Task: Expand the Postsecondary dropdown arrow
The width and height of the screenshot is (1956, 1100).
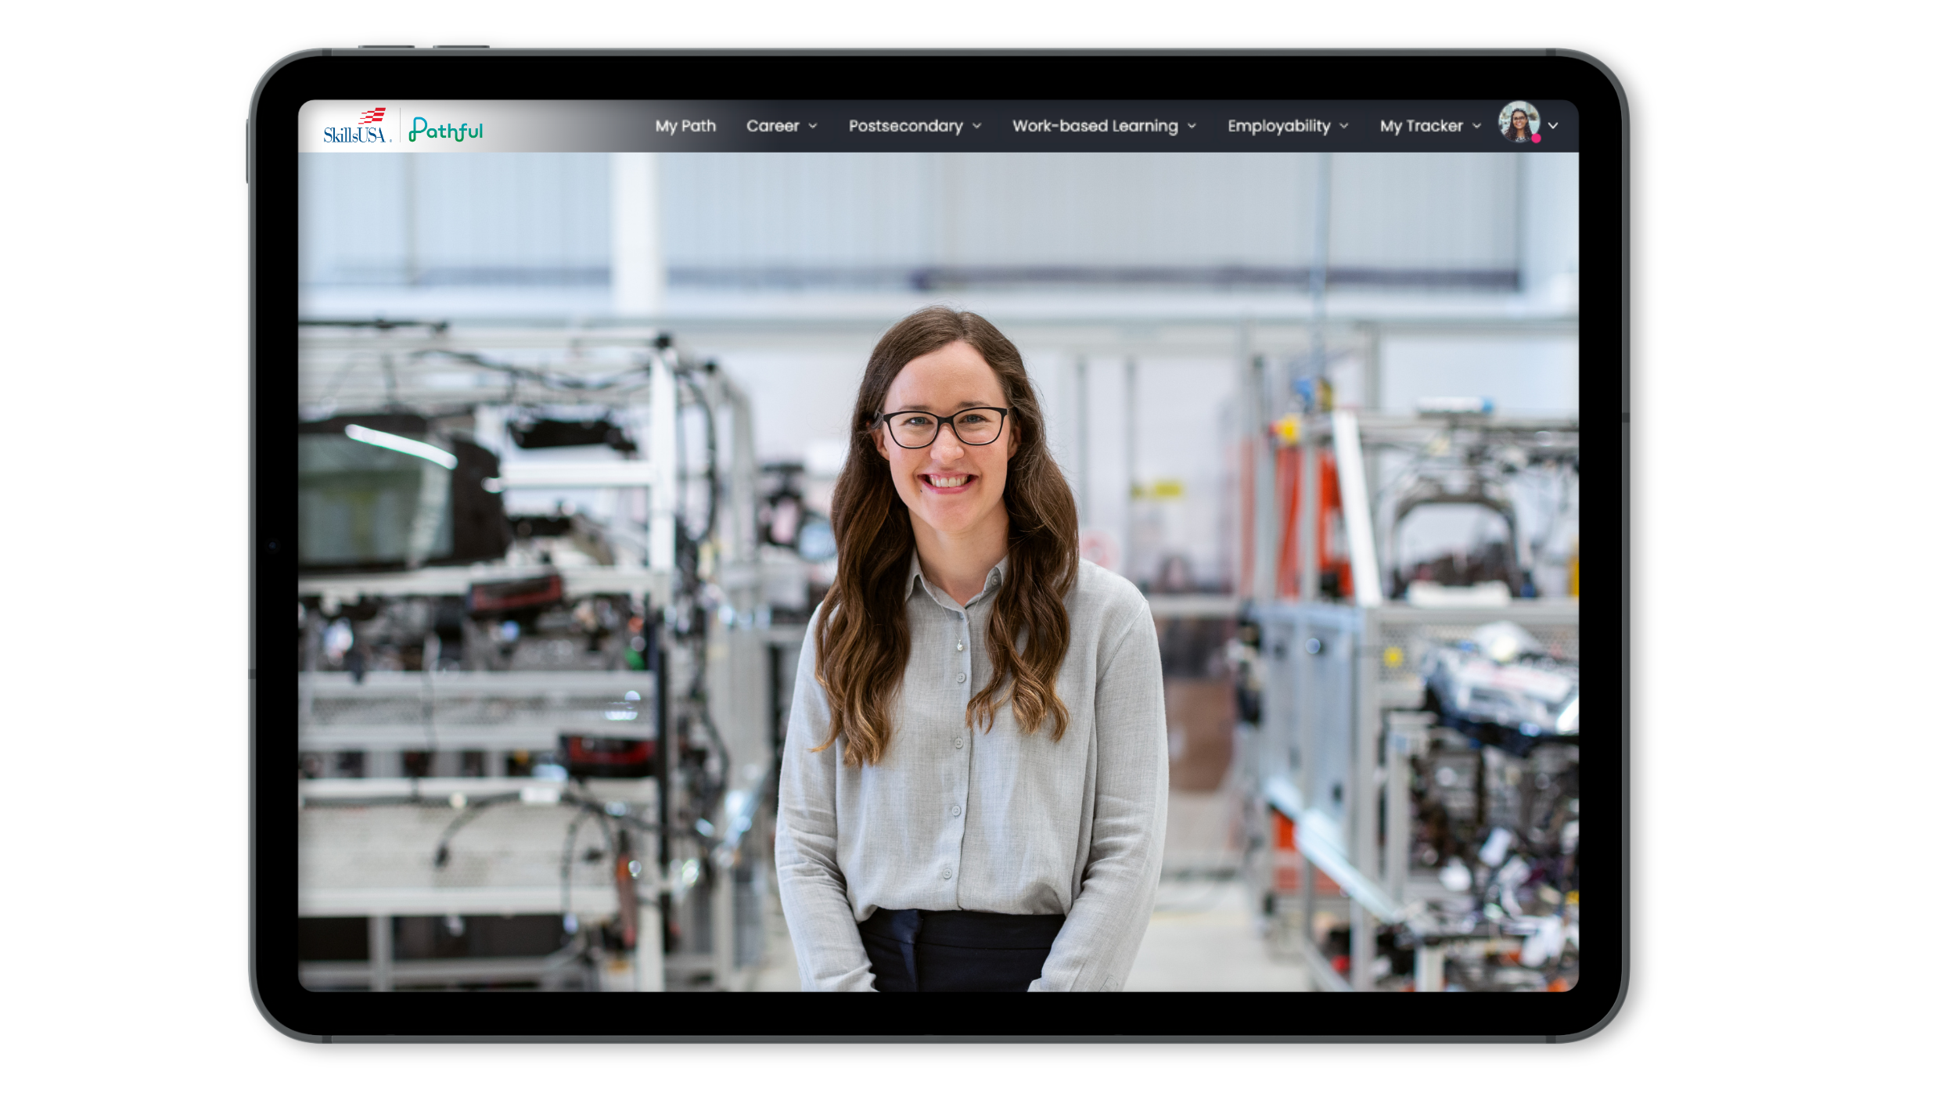Action: (x=976, y=126)
